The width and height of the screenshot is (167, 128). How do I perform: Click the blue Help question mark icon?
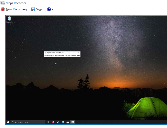tap(49, 9)
